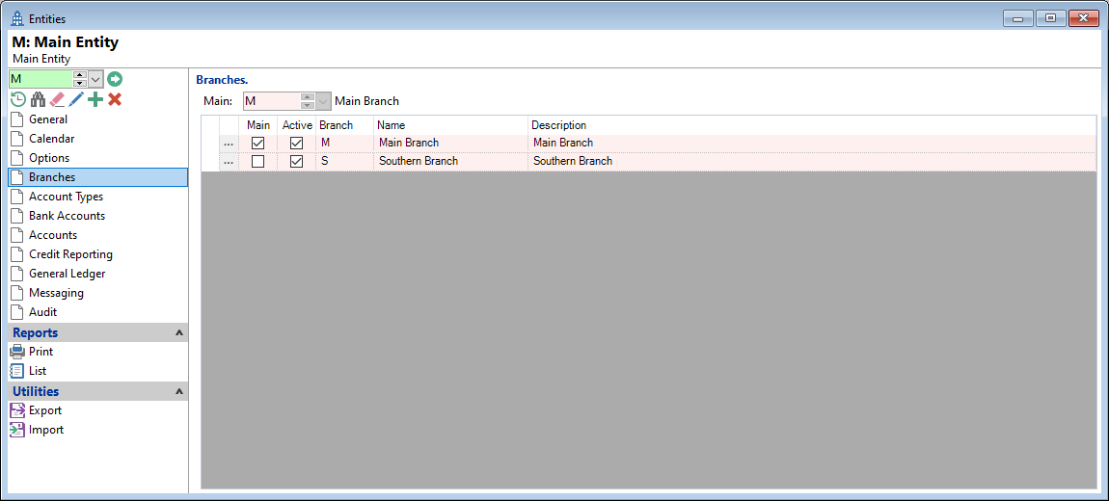Click the Print report printer icon

17,352
